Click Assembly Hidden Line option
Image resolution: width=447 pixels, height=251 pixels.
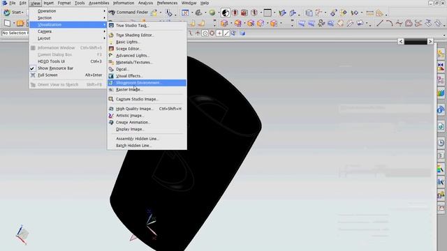pos(147,139)
